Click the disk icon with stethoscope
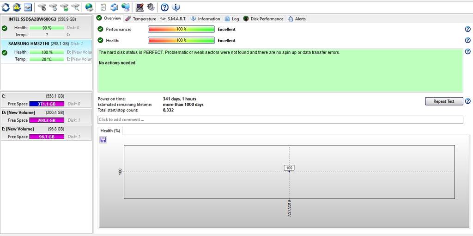The height and width of the screenshot is (236, 473). [x=42, y=6]
